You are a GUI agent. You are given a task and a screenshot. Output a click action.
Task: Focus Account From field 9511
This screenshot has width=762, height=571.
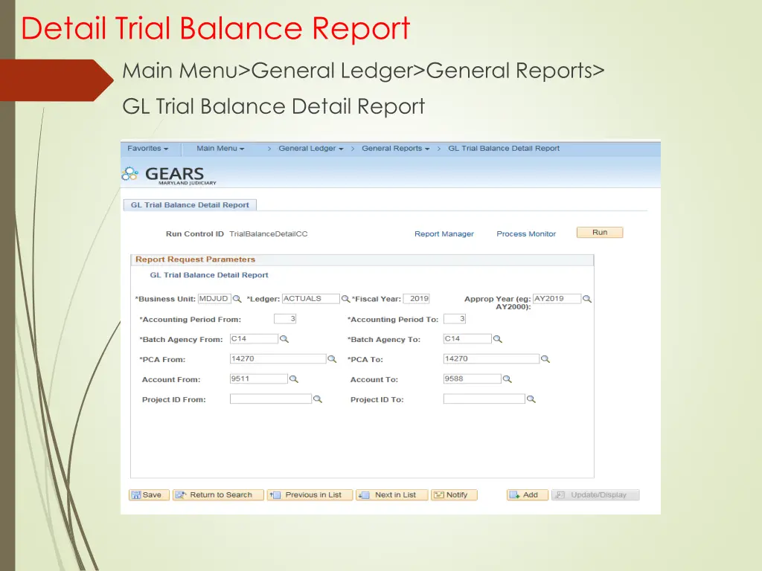coord(258,378)
